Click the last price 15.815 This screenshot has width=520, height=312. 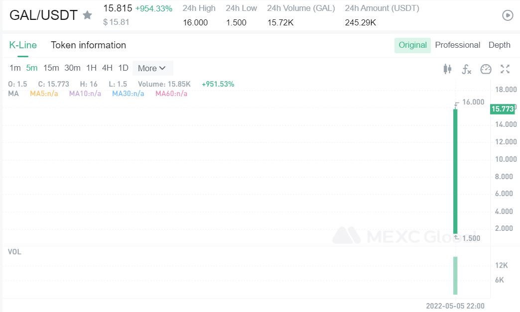[118, 8]
